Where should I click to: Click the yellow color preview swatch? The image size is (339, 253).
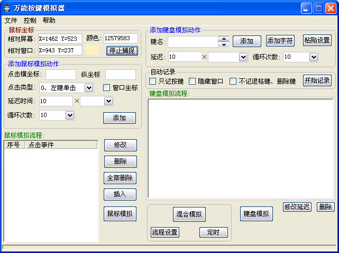[92, 50]
